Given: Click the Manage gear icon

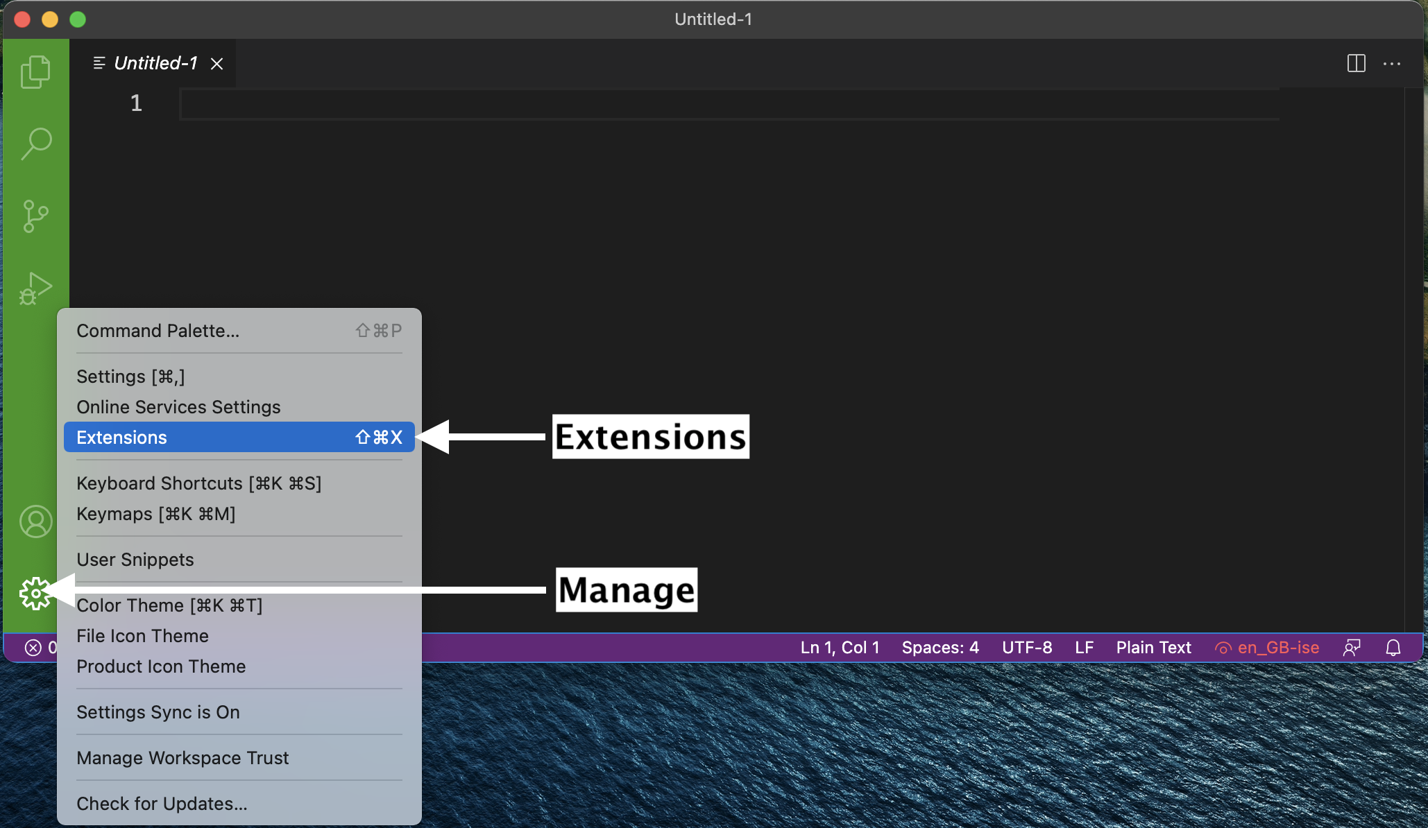Looking at the screenshot, I should coord(35,594).
